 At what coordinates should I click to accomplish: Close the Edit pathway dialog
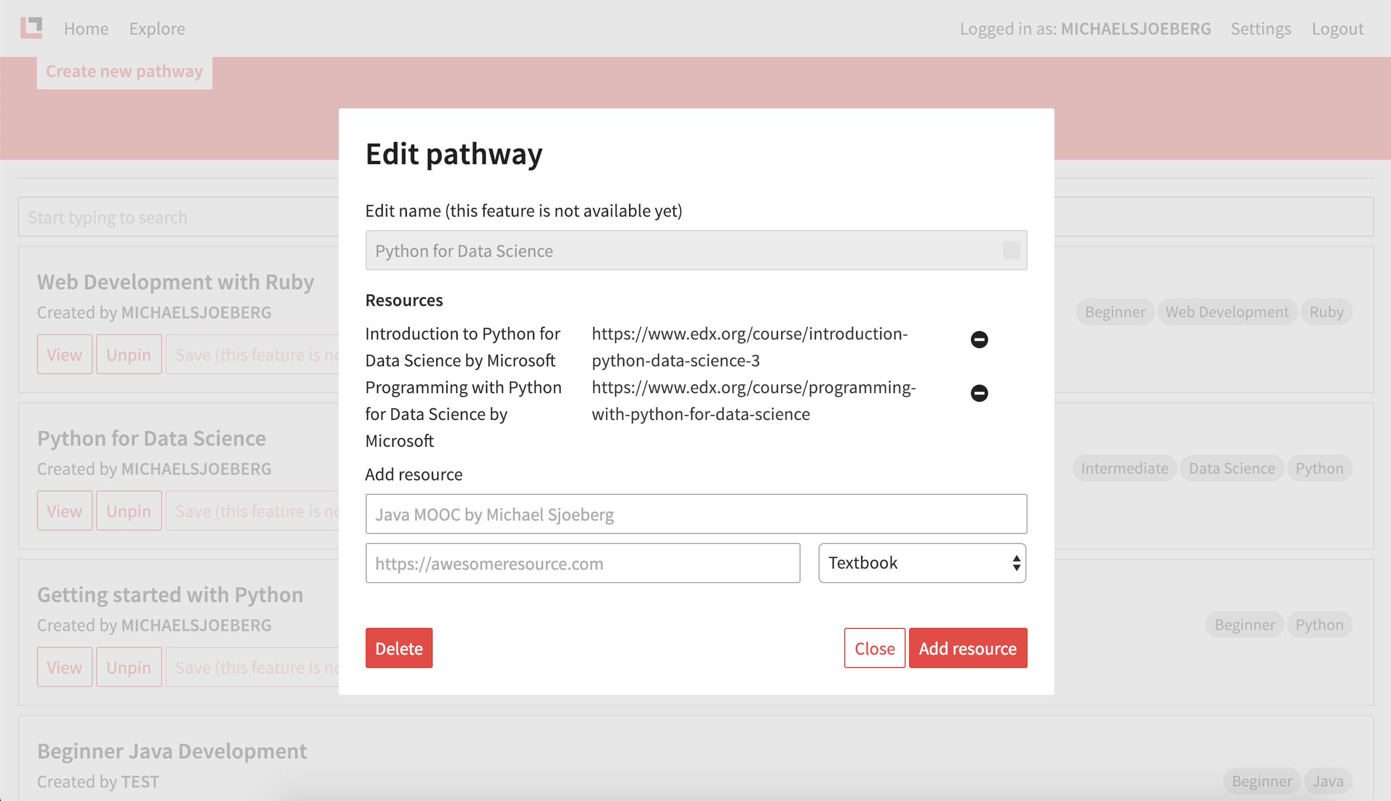(874, 647)
